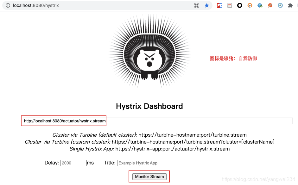Focus the Delay input showing 2000
This screenshot has width=298, height=185.
point(73,163)
